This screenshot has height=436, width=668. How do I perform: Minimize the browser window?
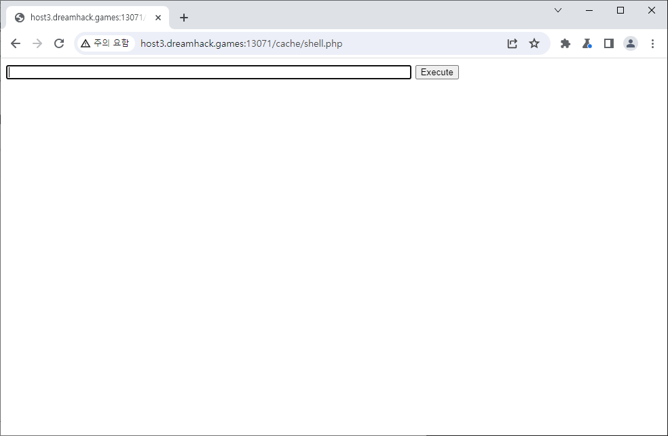pos(589,10)
